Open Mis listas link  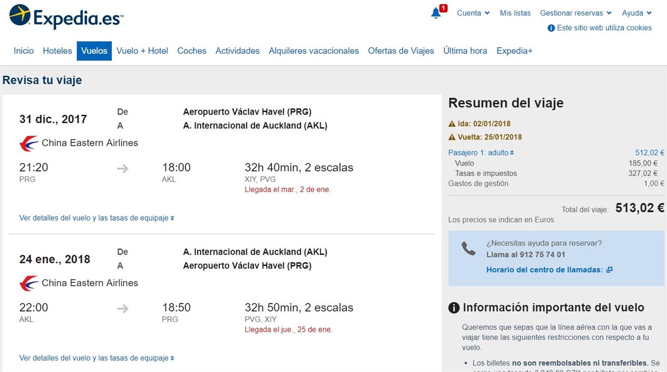point(515,13)
